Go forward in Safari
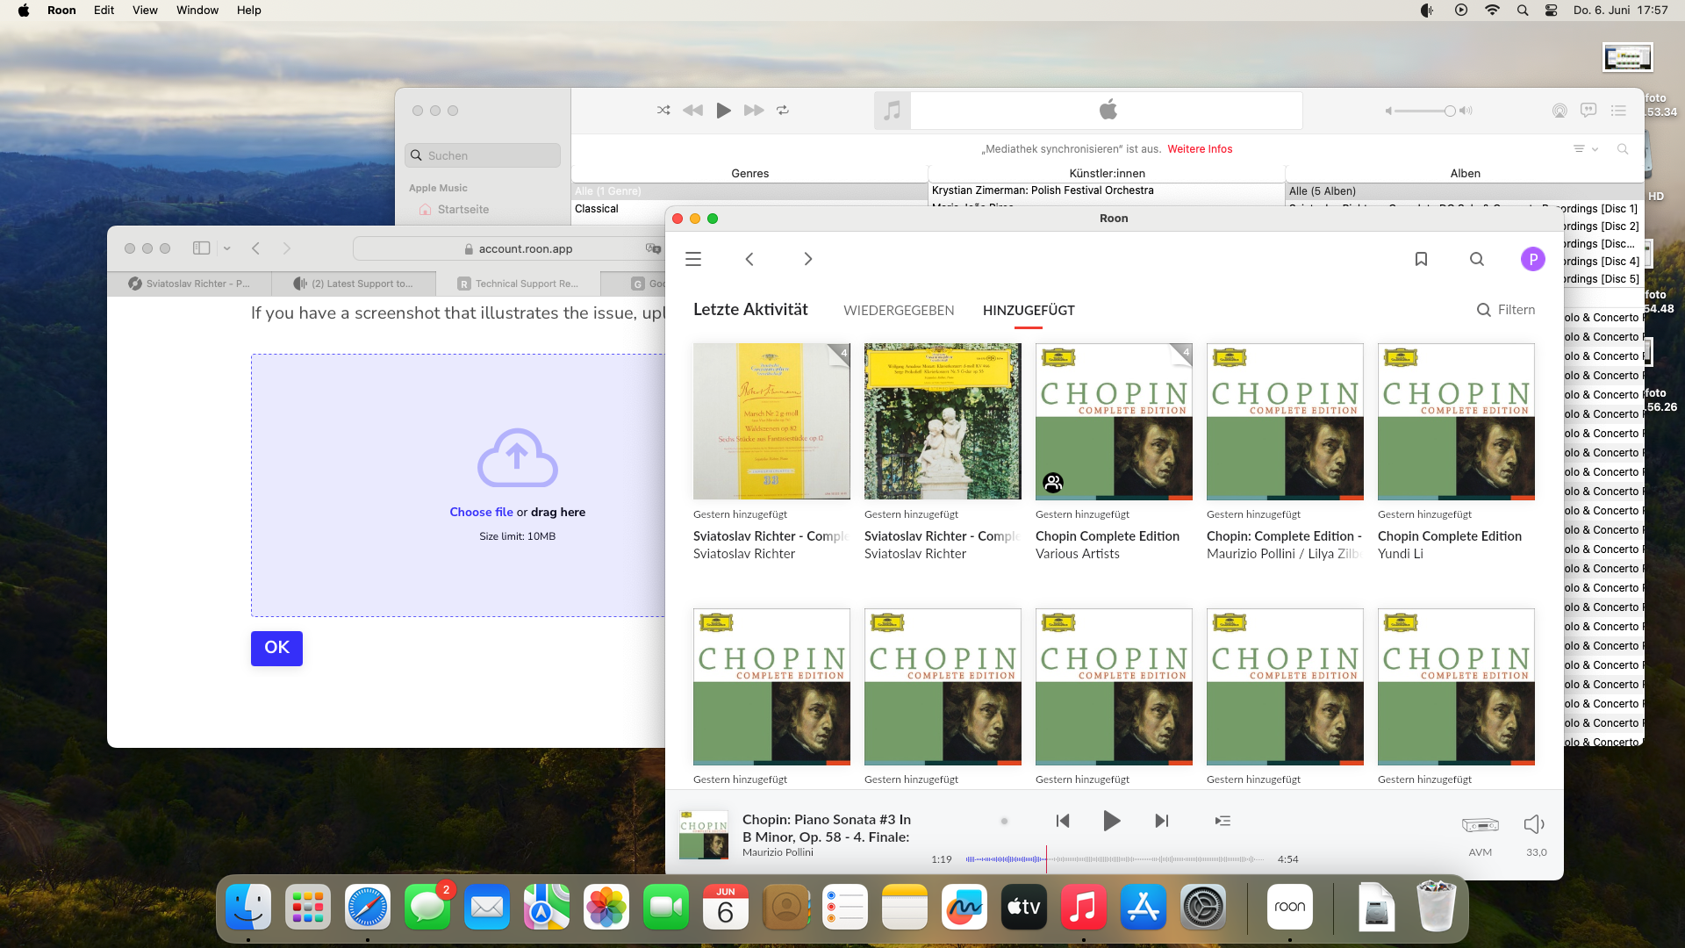The height and width of the screenshot is (948, 1685). [x=286, y=248]
